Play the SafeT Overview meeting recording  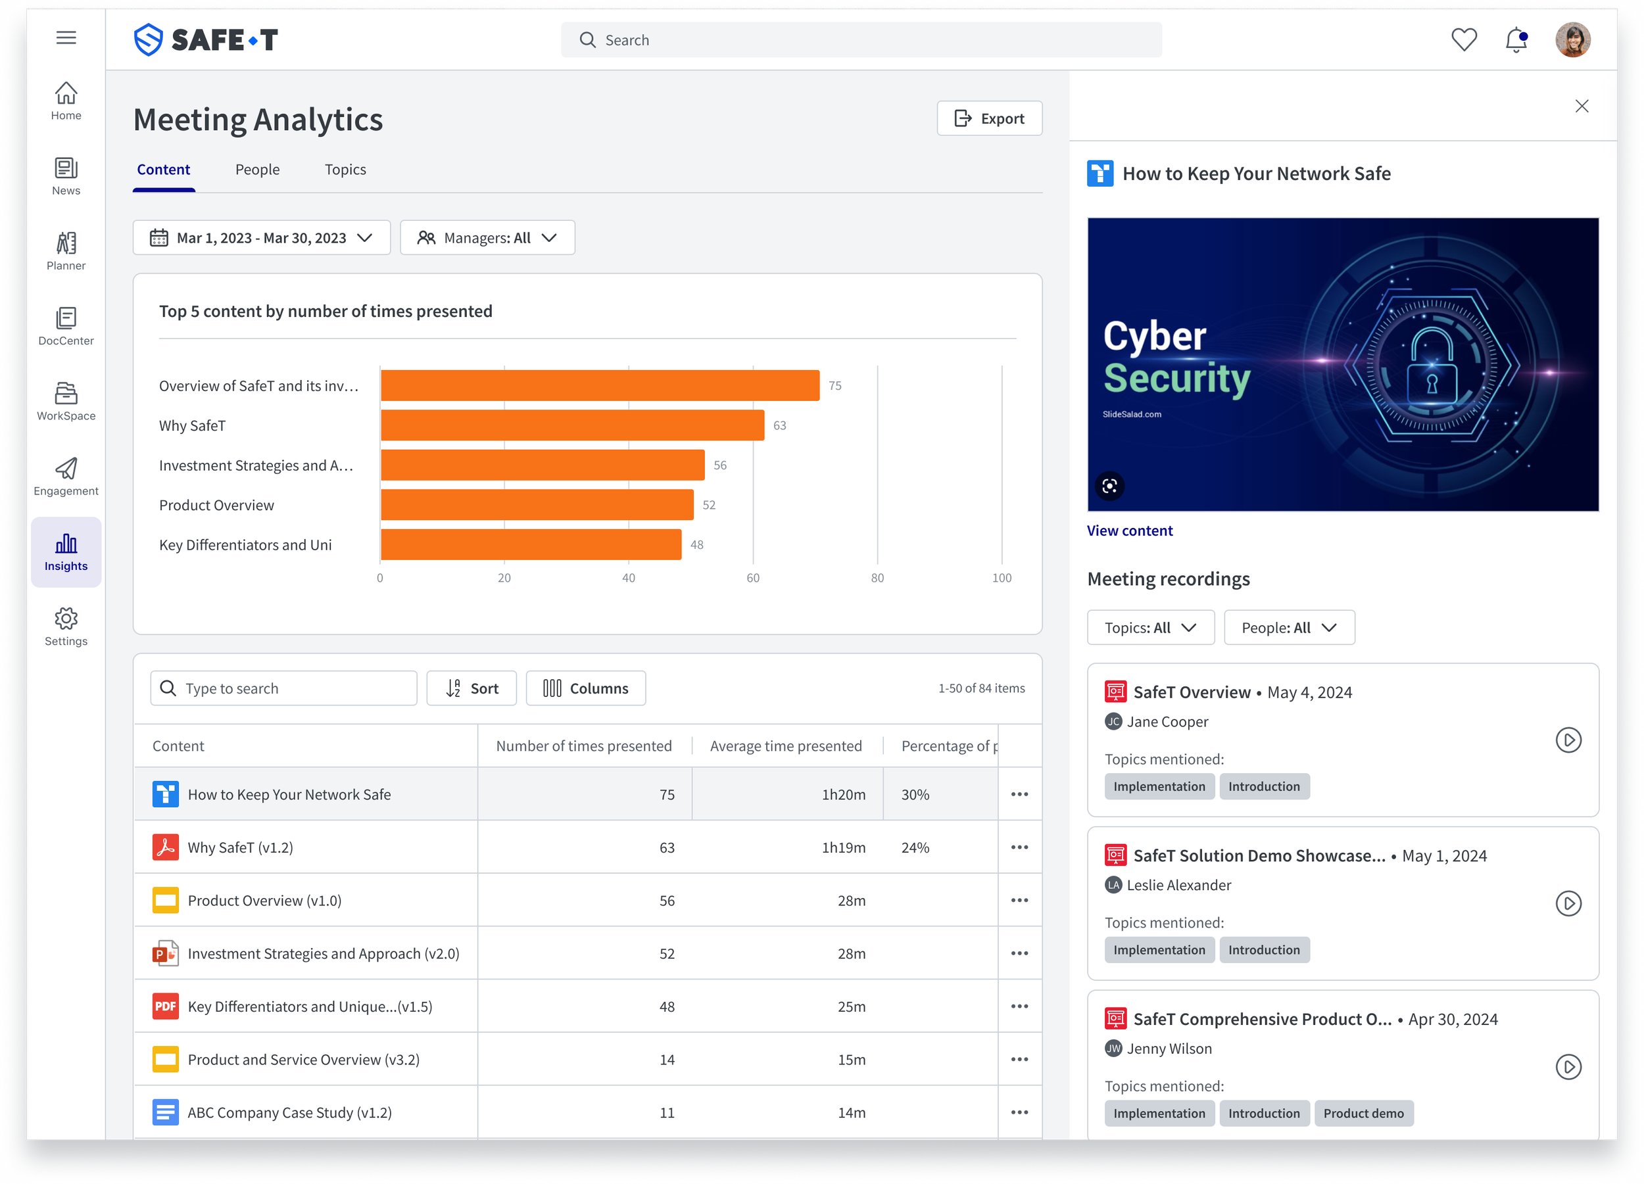click(x=1568, y=740)
